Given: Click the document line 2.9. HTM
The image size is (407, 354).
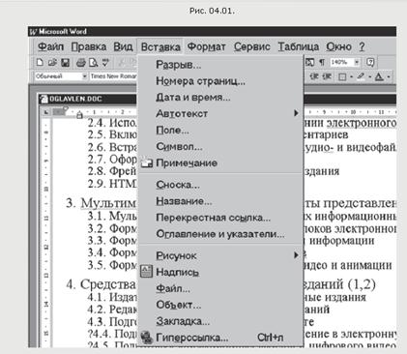Looking at the screenshot, I should 112,184.
